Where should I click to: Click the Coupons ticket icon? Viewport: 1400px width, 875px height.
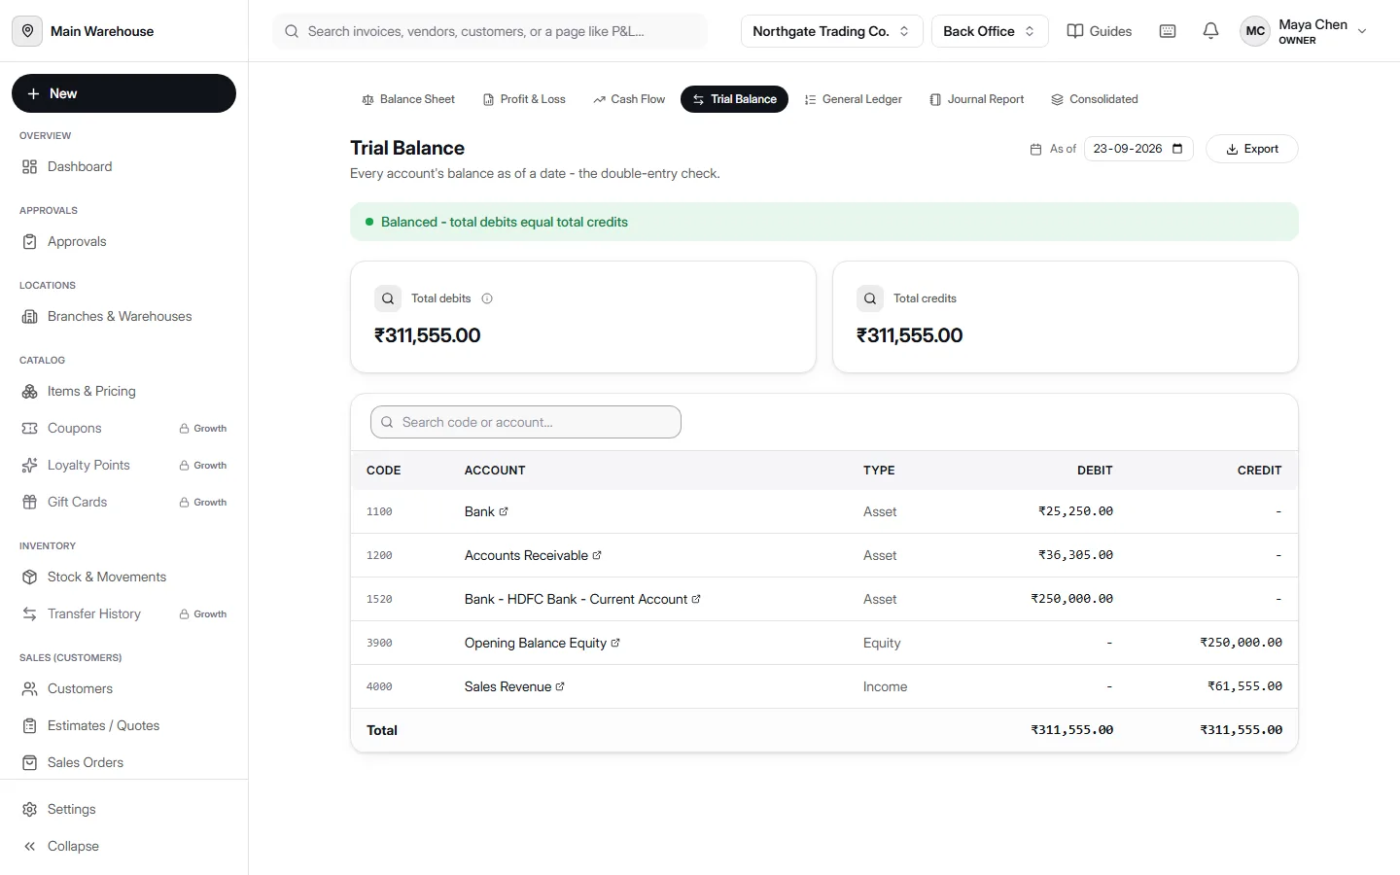click(x=30, y=428)
